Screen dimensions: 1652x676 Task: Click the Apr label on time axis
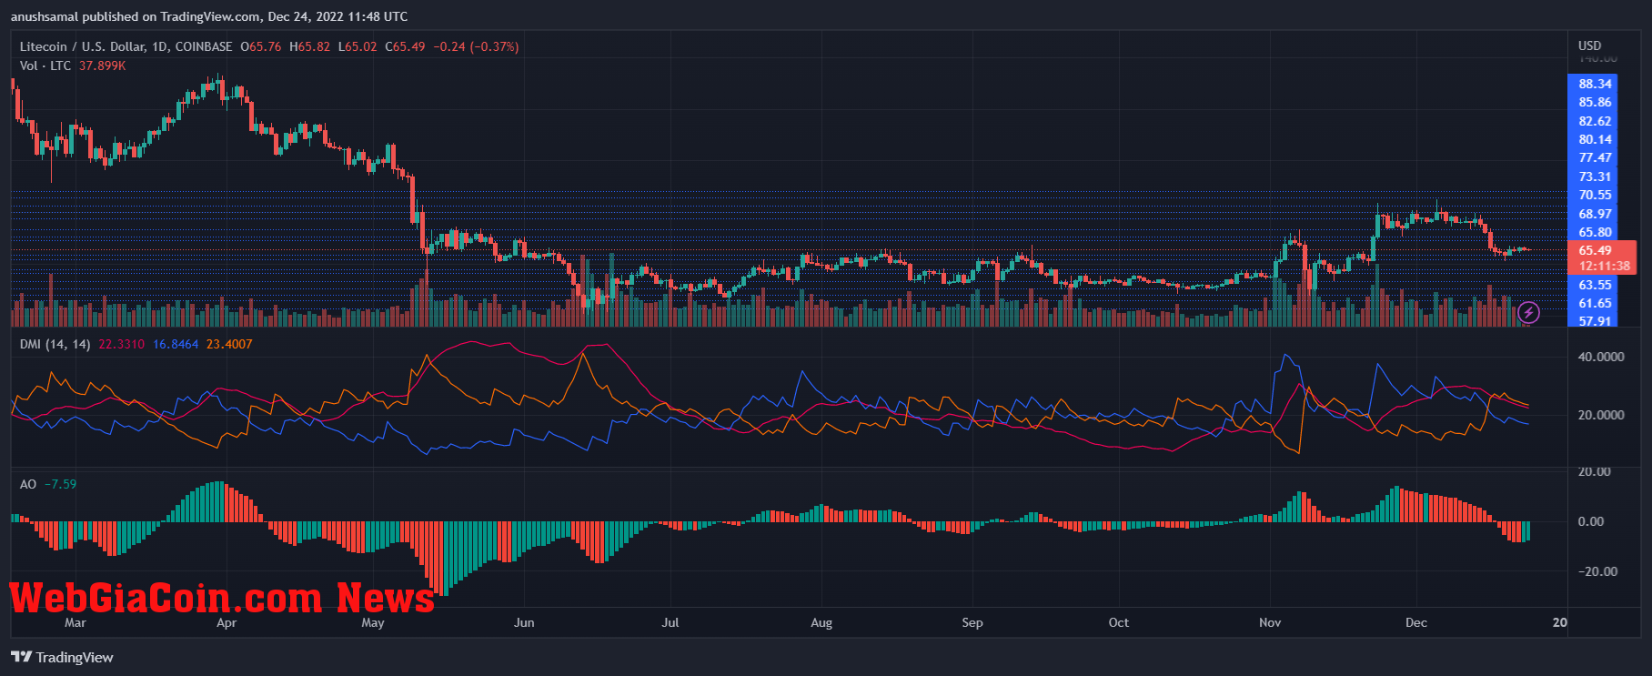click(227, 622)
